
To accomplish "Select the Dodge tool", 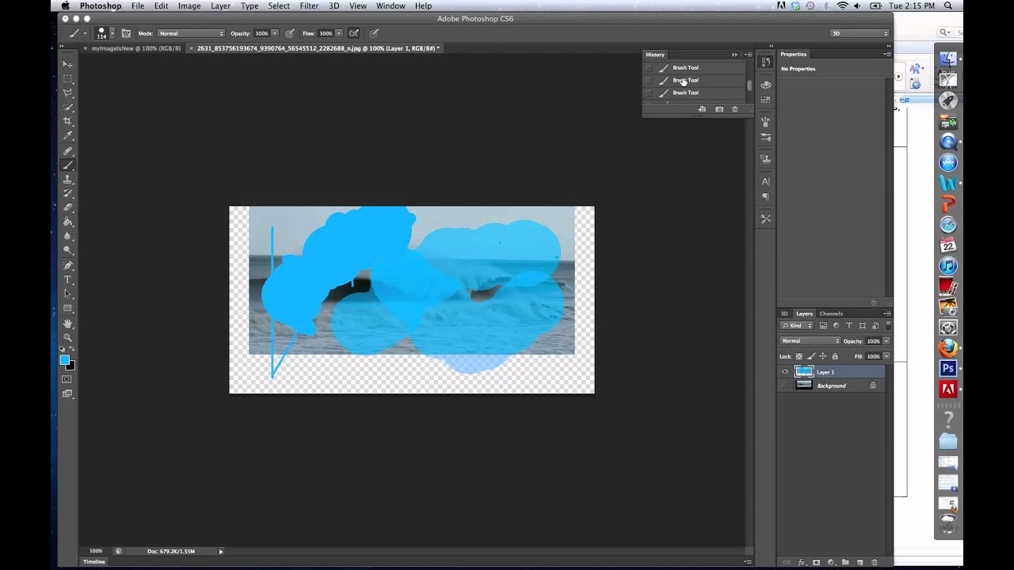I will 67,250.
